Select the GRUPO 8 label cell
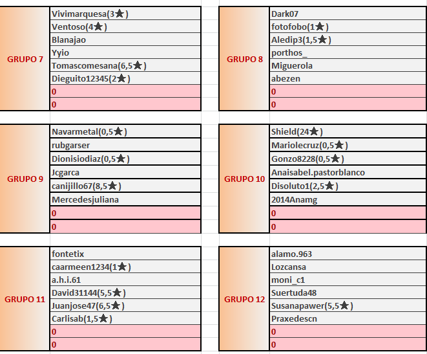Screen dimensions: 427x354 [245, 59]
